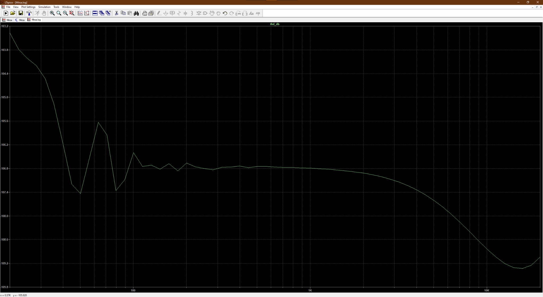Save using the floppy disk icon
Image resolution: width=543 pixels, height=297 pixels.
pos(21,13)
